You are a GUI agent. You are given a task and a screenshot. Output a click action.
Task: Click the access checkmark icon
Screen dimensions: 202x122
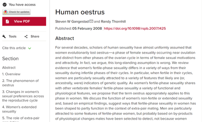point(5,5)
